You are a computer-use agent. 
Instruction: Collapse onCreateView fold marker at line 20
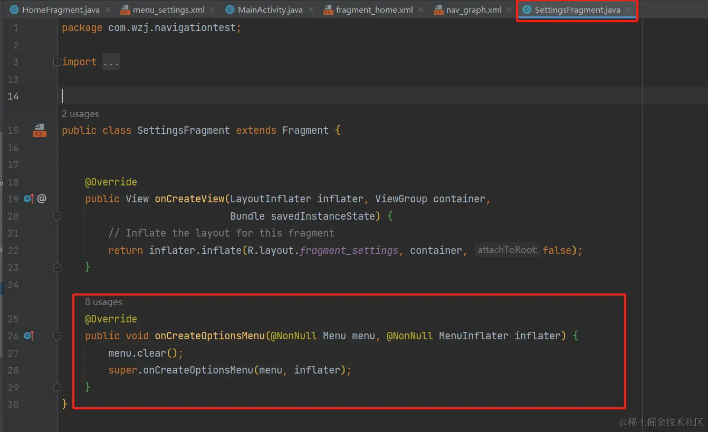coord(57,216)
